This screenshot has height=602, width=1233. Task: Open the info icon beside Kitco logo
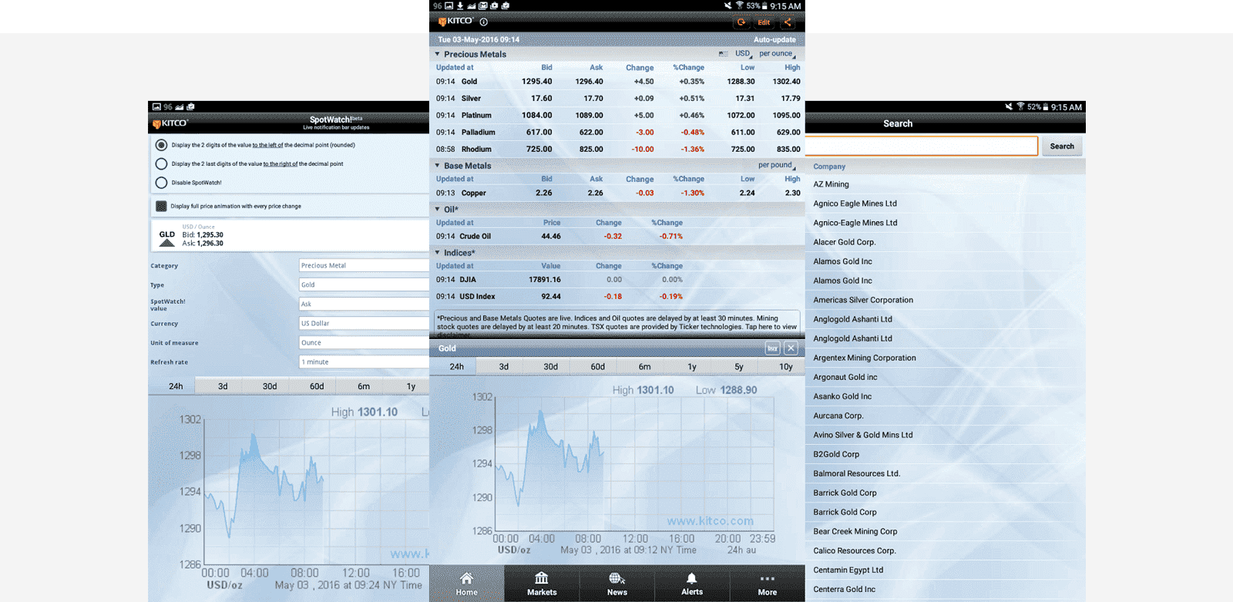[x=484, y=22]
